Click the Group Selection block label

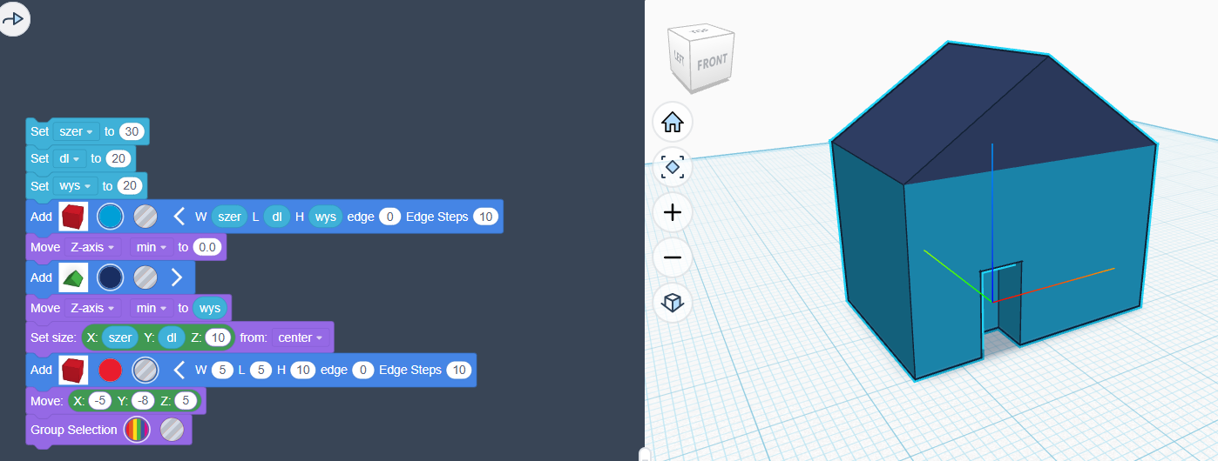pos(73,430)
